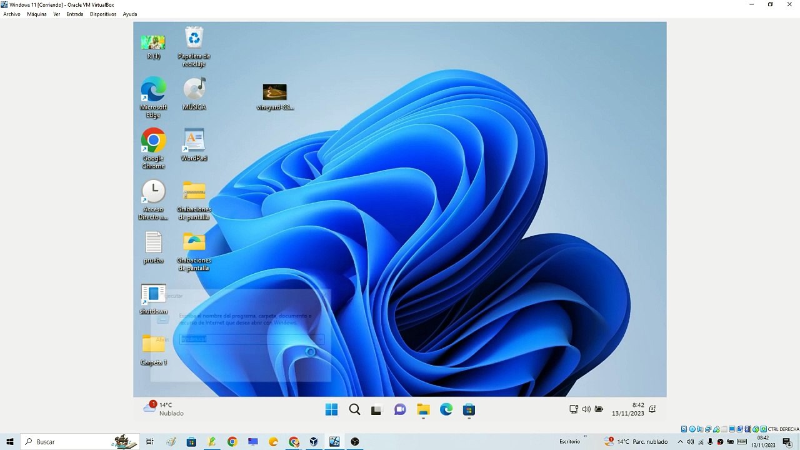800x450 pixels.
Task: Open the Ayuda menu
Action: pos(130,14)
